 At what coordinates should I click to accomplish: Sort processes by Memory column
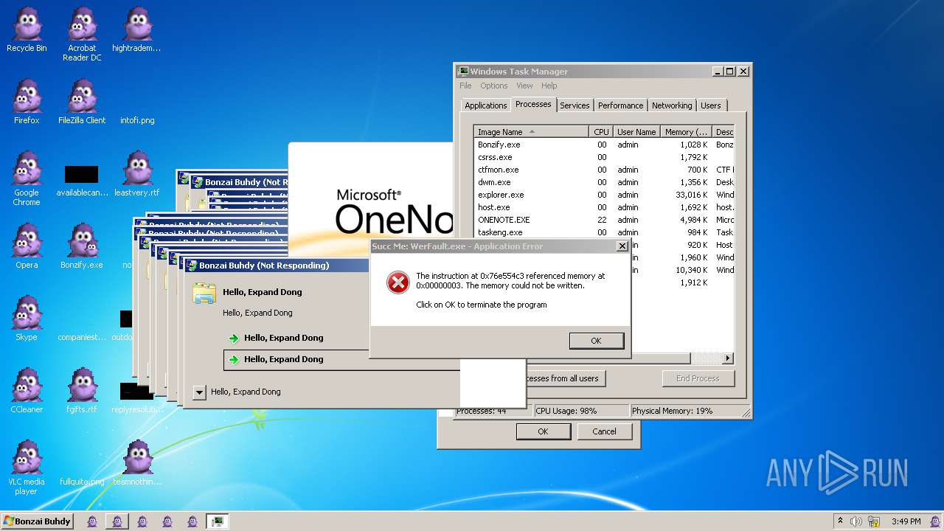pyautogui.click(x=686, y=132)
